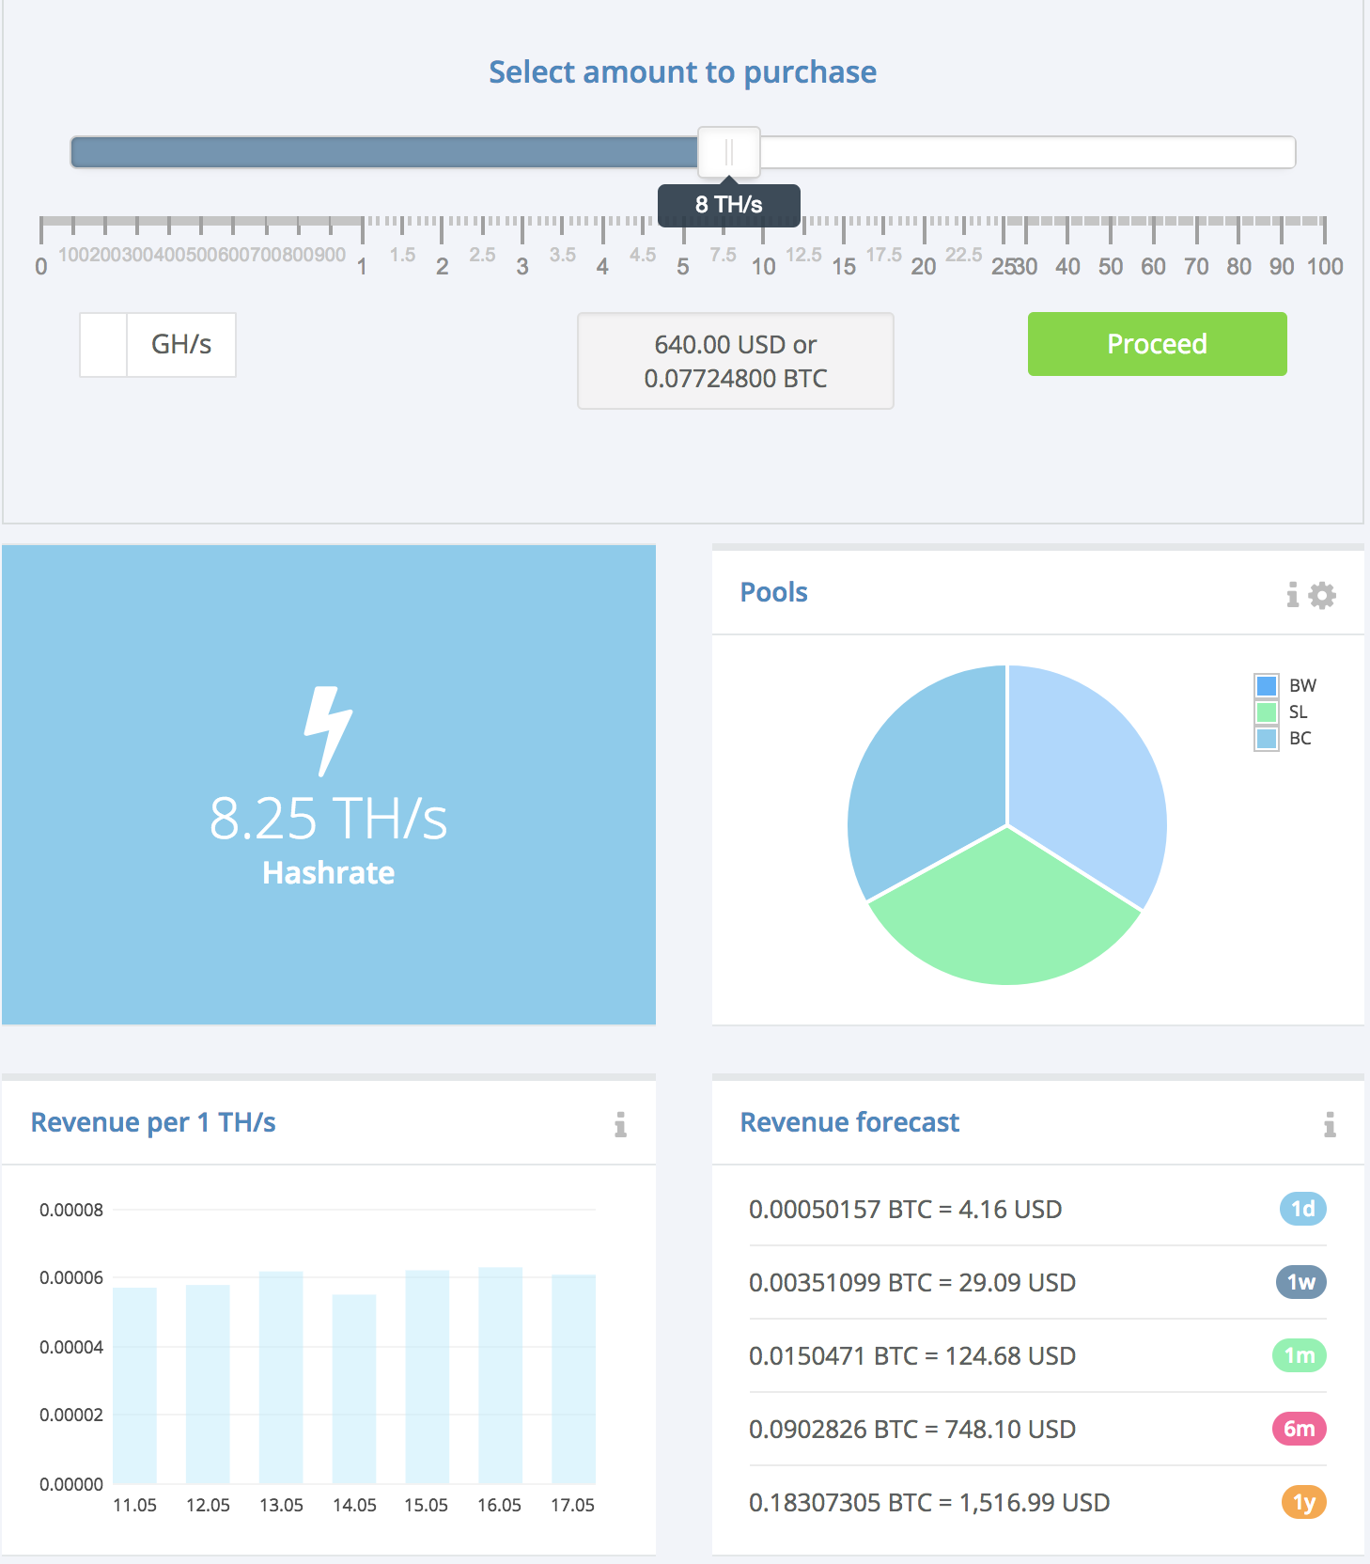Open the Pools settings gear
The width and height of the screenshot is (1370, 1564).
tap(1322, 595)
